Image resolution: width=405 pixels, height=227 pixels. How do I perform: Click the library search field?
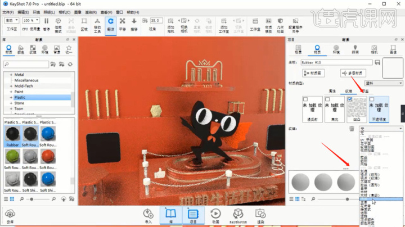pos(26,64)
